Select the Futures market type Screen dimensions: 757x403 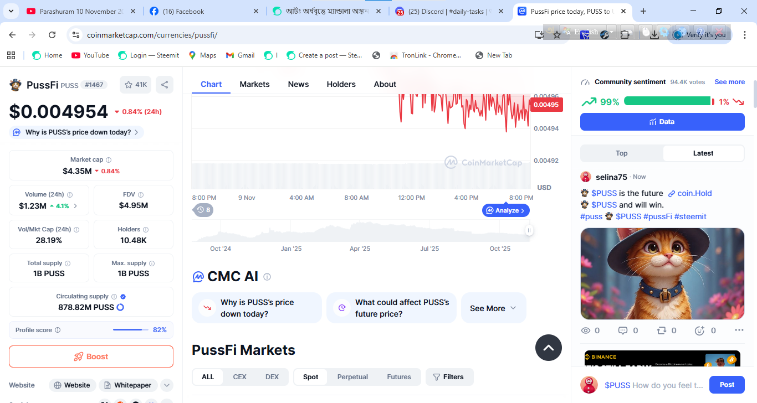click(399, 377)
